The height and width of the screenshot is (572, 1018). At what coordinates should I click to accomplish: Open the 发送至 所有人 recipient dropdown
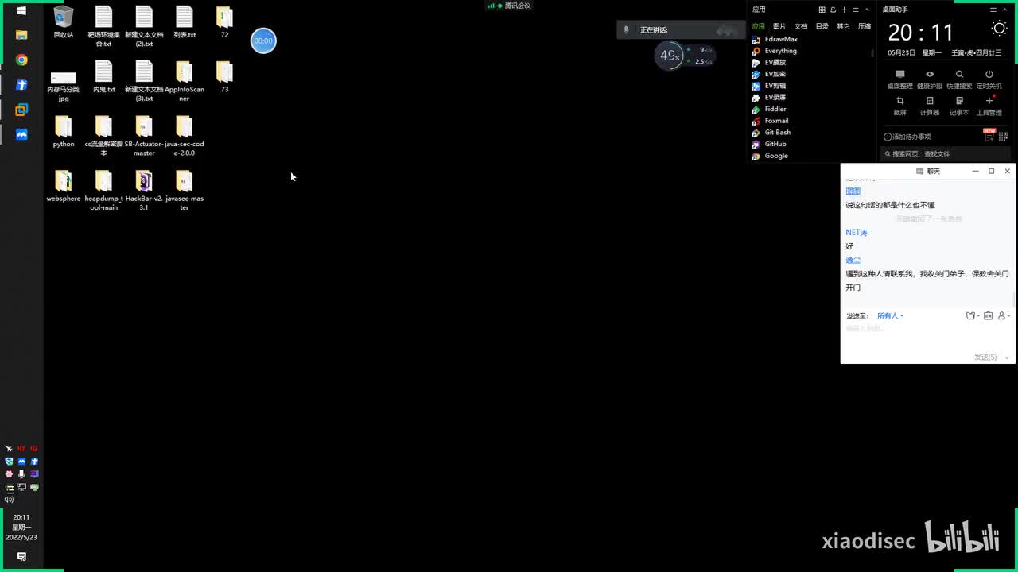(890, 315)
